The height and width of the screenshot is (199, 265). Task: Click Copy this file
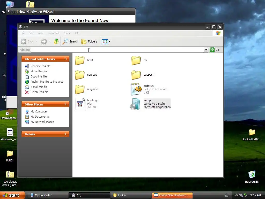(39, 76)
